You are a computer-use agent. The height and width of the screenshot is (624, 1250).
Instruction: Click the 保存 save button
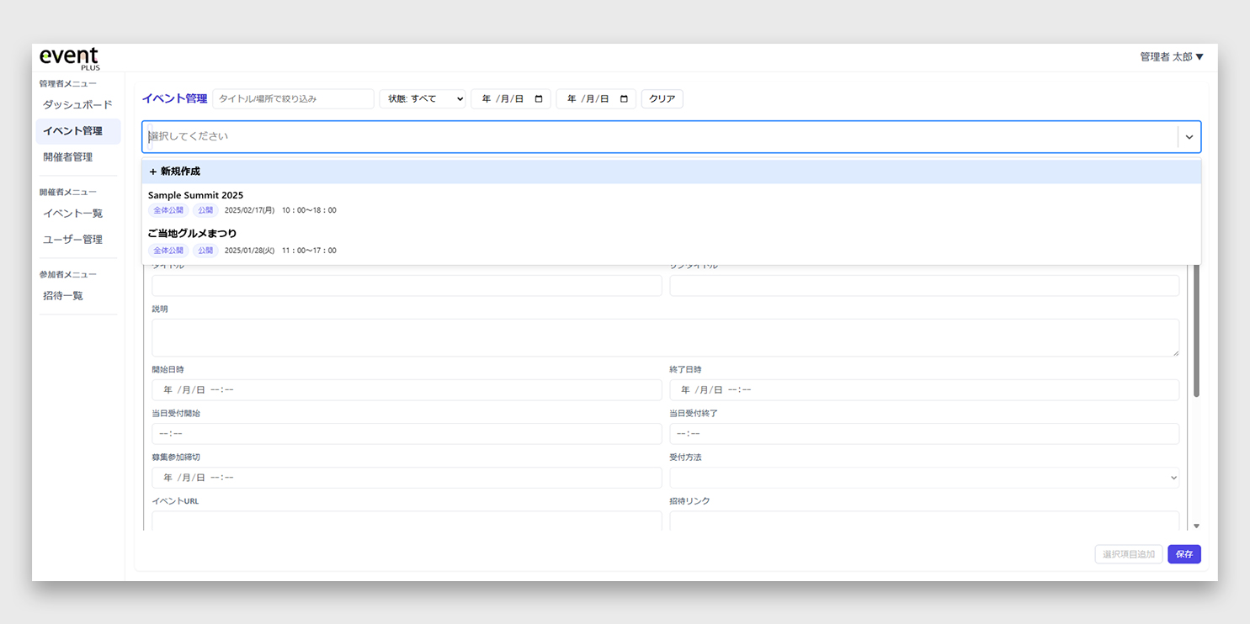pyautogui.click(x=1184, y=554)
